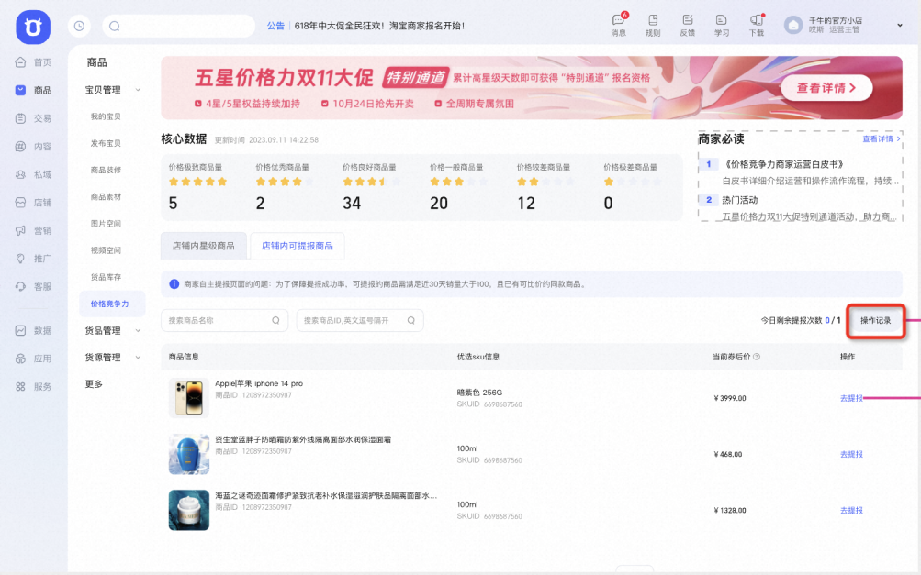This screenshot has width=921, height=575.
Task: Open the 资生堂 sunscreen thumbnail
Action: [x=188, y=454]
